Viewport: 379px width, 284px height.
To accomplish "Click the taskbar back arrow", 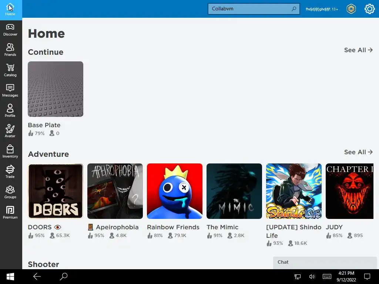I will (x=37, y=277).
